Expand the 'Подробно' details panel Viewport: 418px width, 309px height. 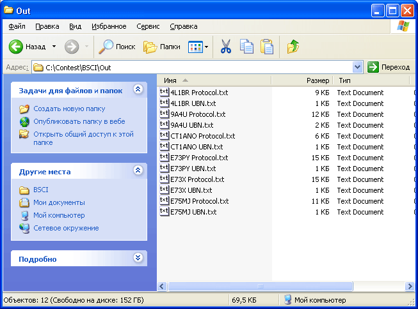click(x=138, y=259)
